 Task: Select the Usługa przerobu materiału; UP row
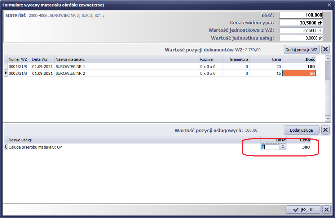[x=108, y=147]
